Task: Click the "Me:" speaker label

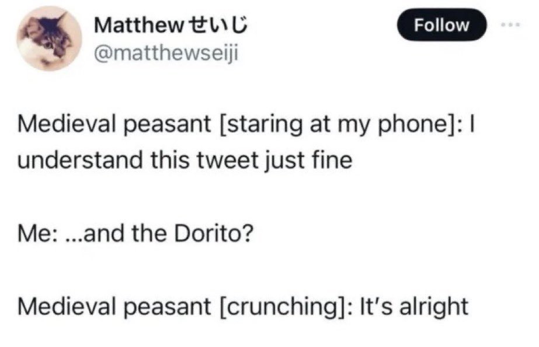Action: point(37,233)
